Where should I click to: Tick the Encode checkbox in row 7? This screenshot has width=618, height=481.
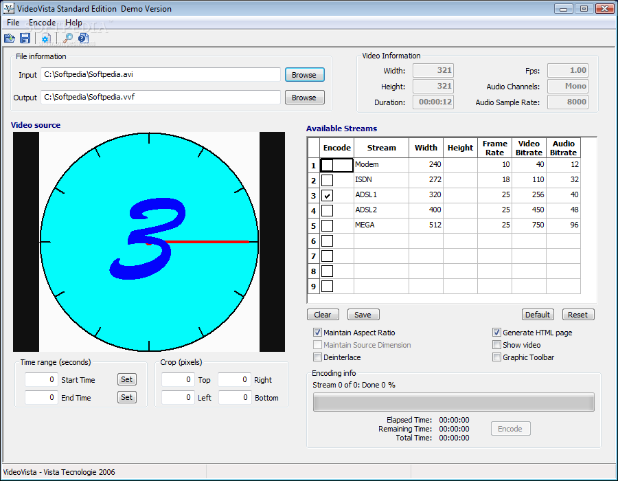[327, 256]
